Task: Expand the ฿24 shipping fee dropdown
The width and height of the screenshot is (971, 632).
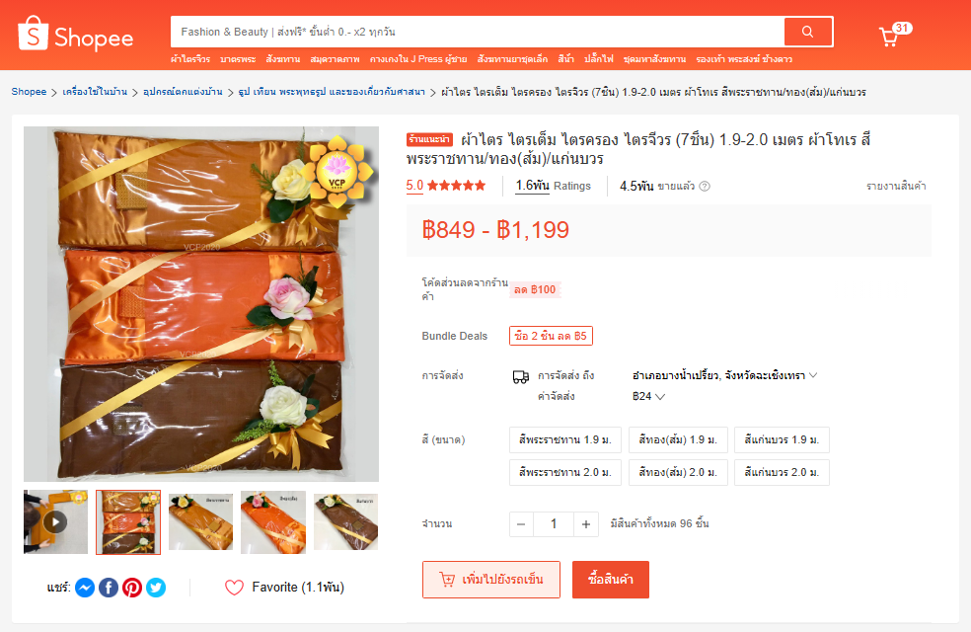Action: [648, 397]
